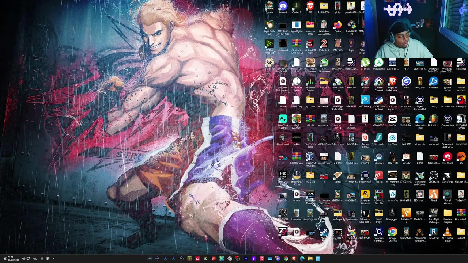The image size is (468, 263).
Task: Open the Deducto 2 desktop icon
Action: [x=324, y=45]
